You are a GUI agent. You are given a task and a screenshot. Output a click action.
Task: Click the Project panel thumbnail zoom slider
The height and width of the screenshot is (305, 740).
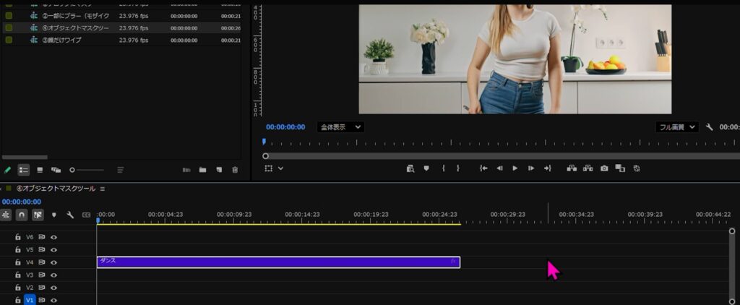72,170
